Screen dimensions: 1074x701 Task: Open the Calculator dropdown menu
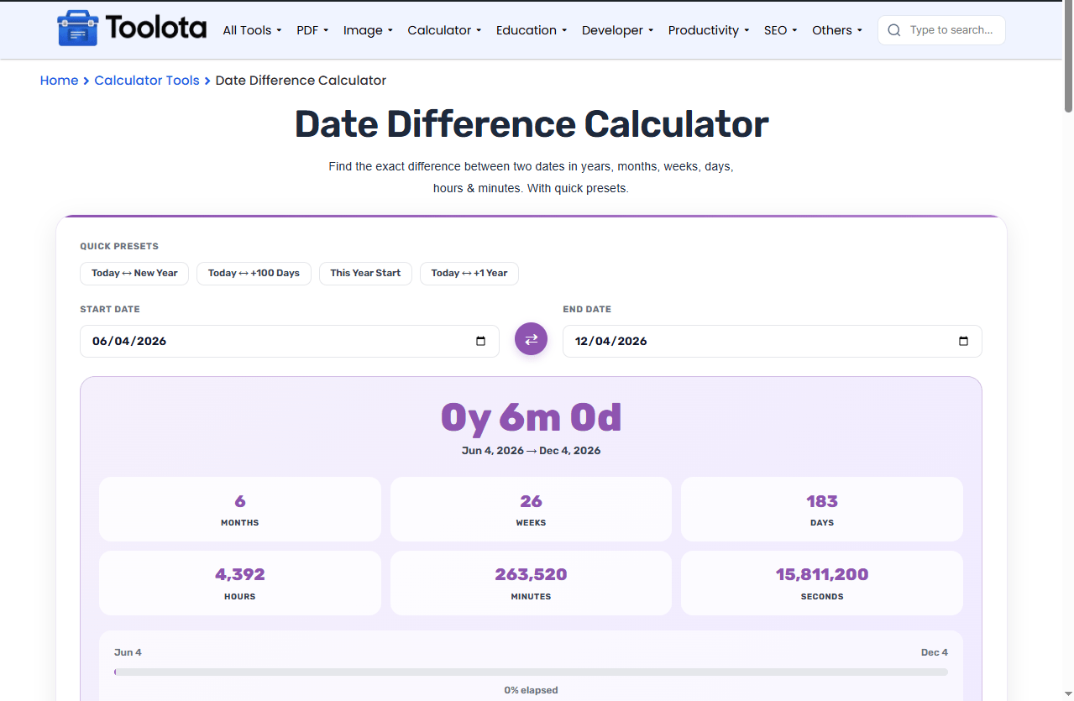pos(444,30)
